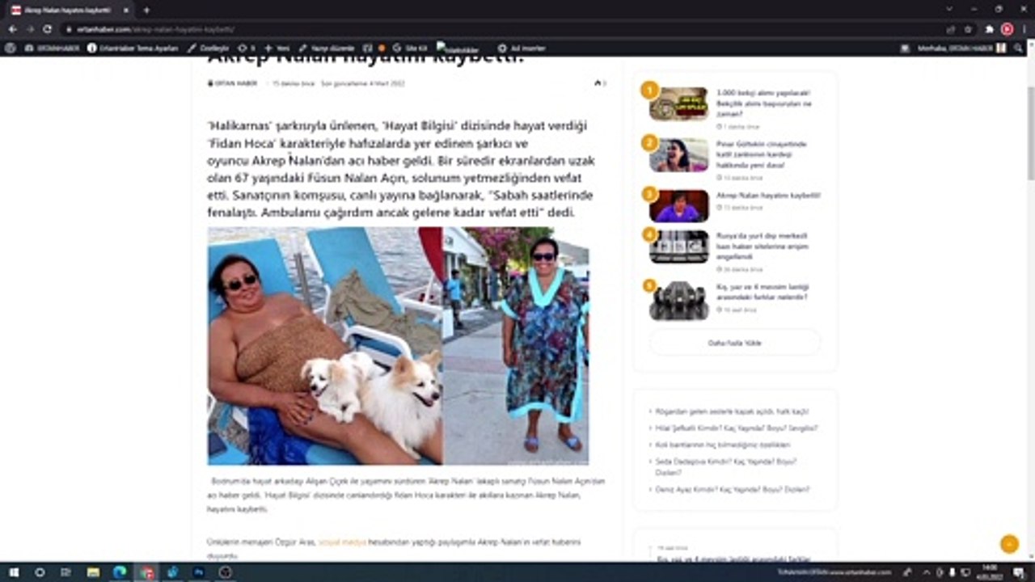The image size is (1035, 582).
Task: Click the orange 'sosyal medya' link
Action: (x=342, y=542)
